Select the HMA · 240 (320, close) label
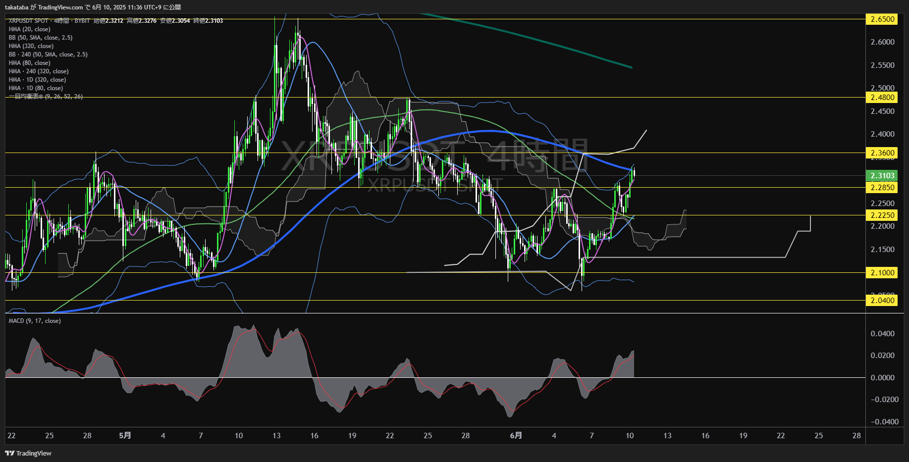Image resolution: width=909 pixels, height=462 pixels. coord(39,71)
